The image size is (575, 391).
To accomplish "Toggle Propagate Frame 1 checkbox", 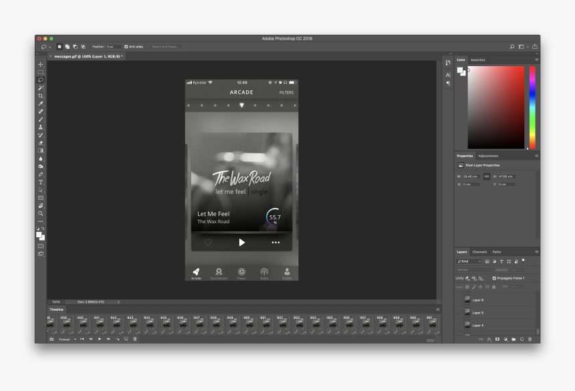I will click(494, 278).
